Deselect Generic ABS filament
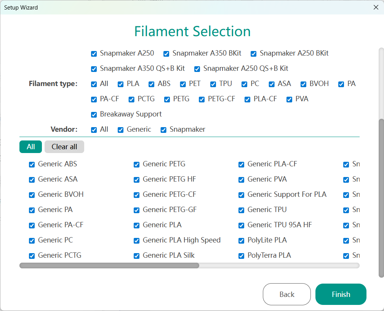The image size is (384, 311). [x=32, y=164]
